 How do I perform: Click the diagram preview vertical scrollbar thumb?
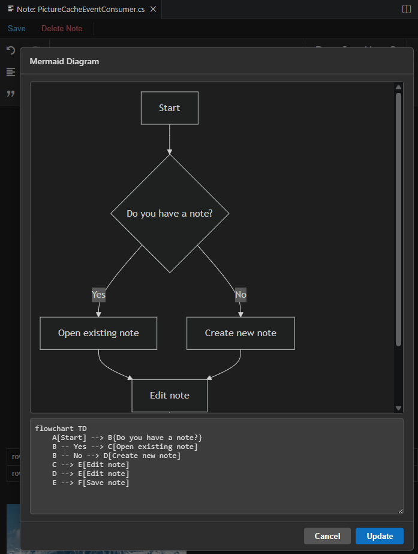point(399,220)
